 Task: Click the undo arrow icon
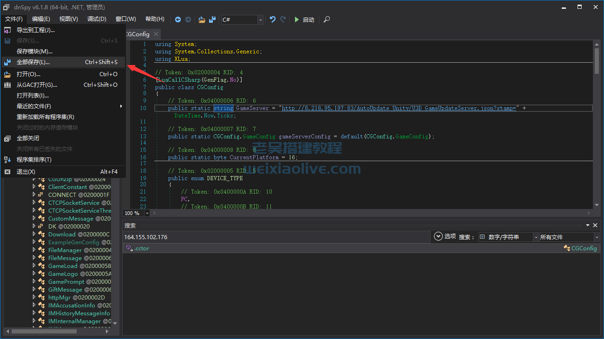click(x=273, y=20)
